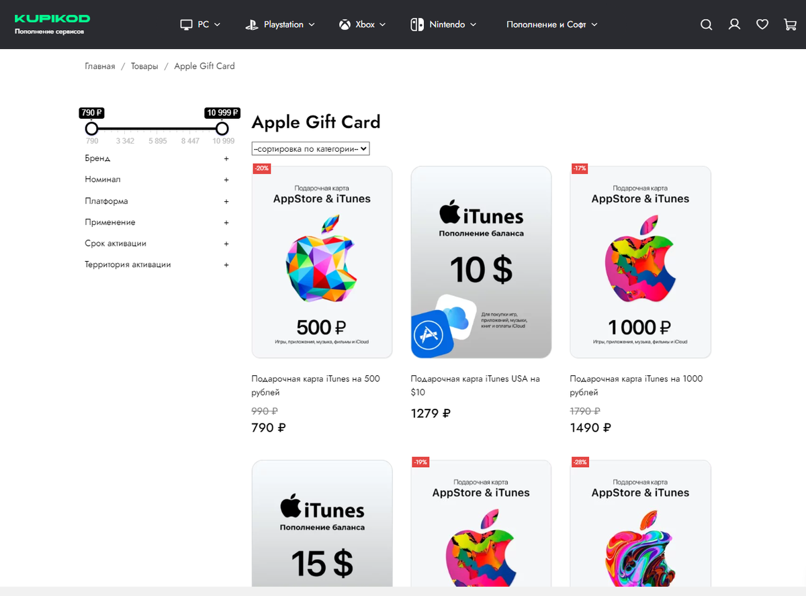This screenshot has width=806, height=596.
Task: Click the KUPIKOD logo
Action: 52,24
